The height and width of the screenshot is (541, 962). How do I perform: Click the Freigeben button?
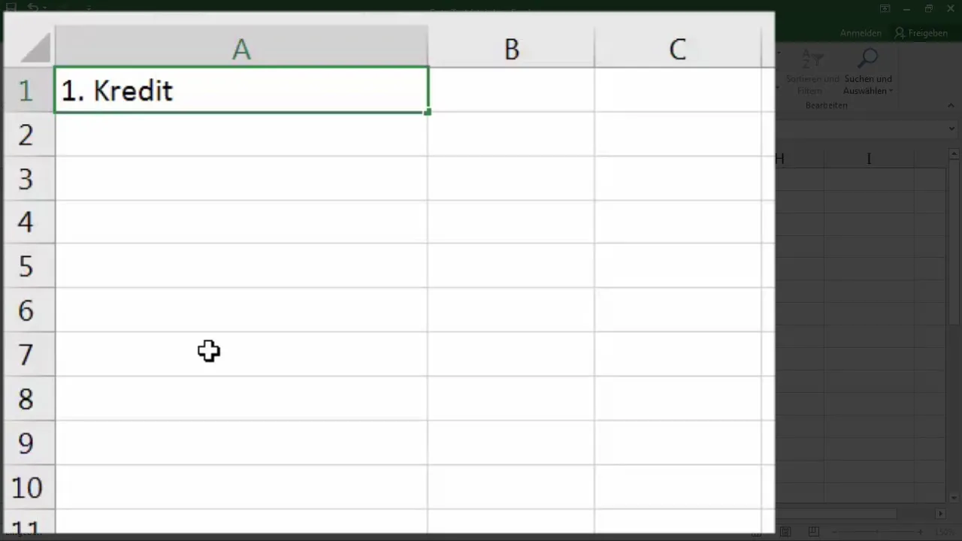[x=921, y=33]
